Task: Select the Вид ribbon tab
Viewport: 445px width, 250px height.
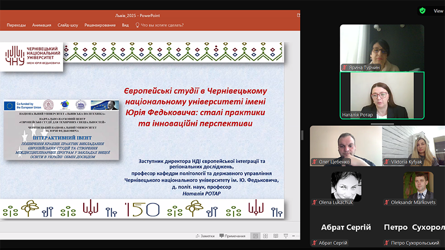Action: [x=125, y=25]
